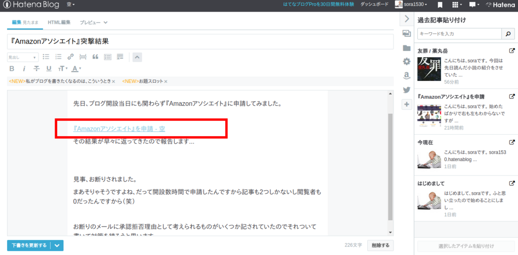
Task: Open the editor settings gear icon
Action: click(x=407, y=61)
